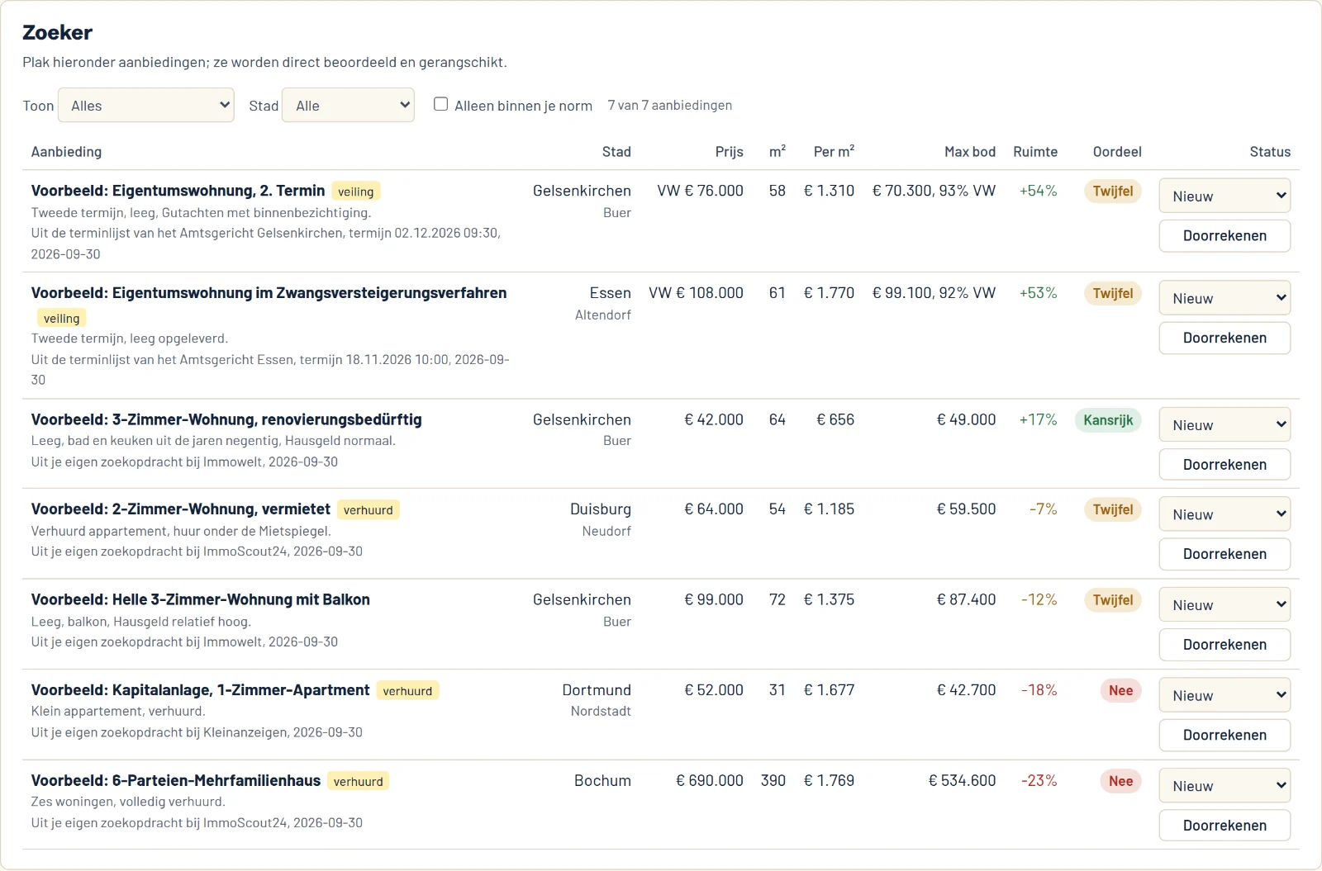Open the Toon filter dropdown

click(x=146, y=105)
